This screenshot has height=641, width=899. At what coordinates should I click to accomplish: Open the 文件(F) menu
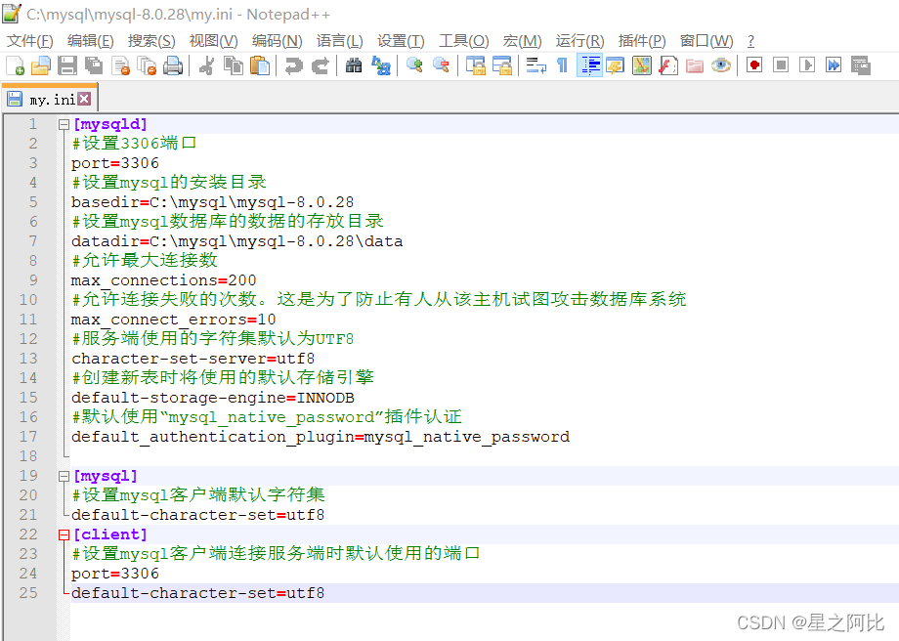click(30, 41)
